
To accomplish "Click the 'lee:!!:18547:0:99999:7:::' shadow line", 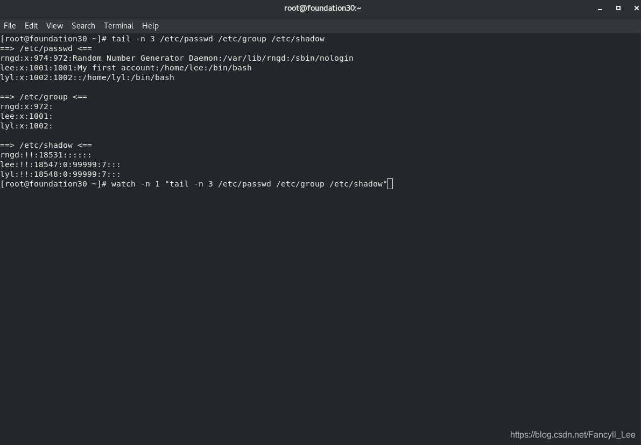I will coord(60,164).
